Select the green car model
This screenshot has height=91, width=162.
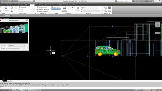click(107, 51)
